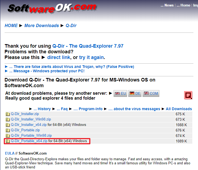198x170 pixels.
Task: Open the Faq link
Action: tap(62, 109)
